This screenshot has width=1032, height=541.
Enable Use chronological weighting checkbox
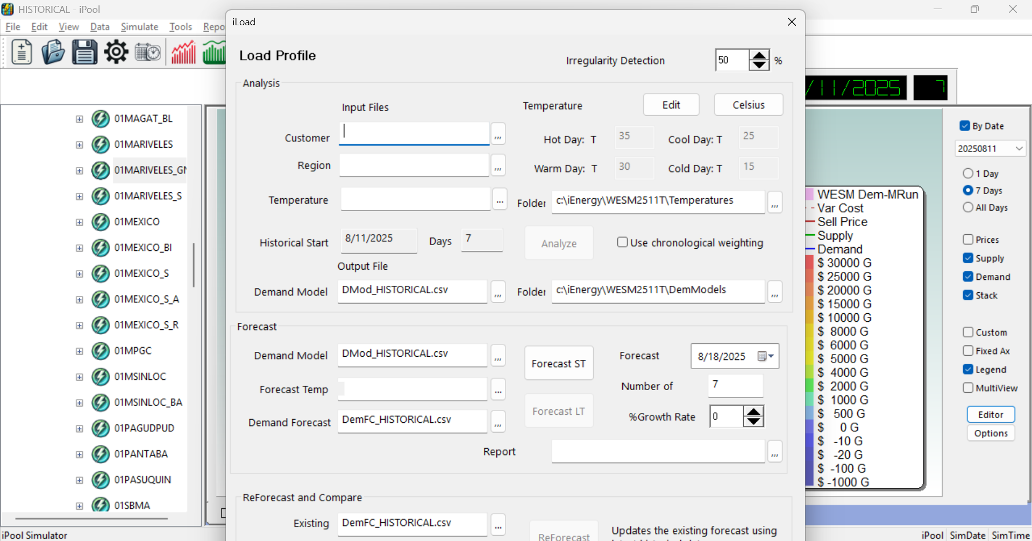[x=622, y=242]
